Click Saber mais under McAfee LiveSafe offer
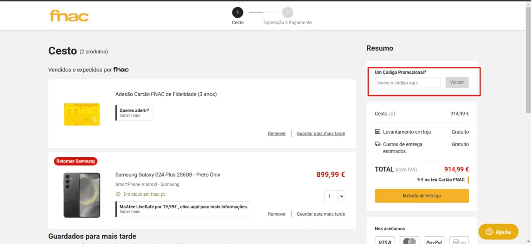 click(130, 212)
